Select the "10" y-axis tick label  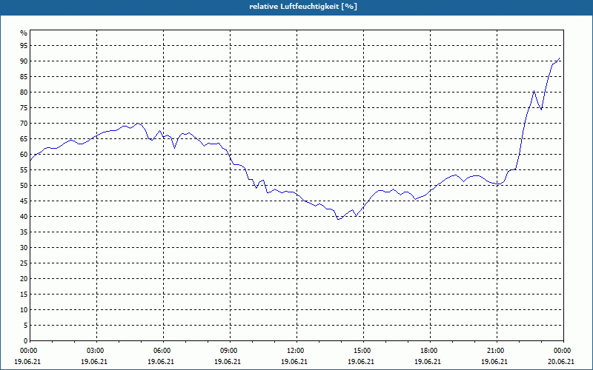tap(24, 309)
